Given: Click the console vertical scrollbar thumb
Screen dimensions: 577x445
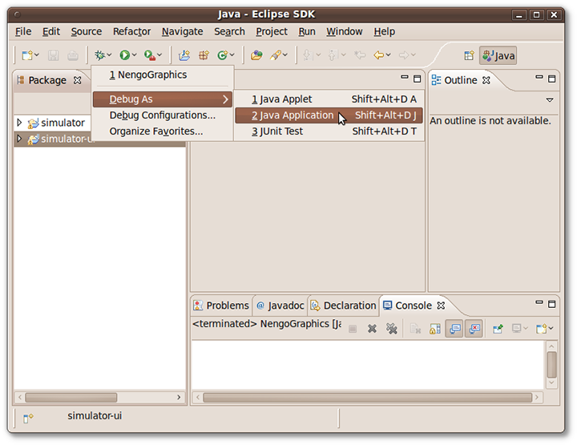Looking at the screenshot, I should (x=551, y=365).
